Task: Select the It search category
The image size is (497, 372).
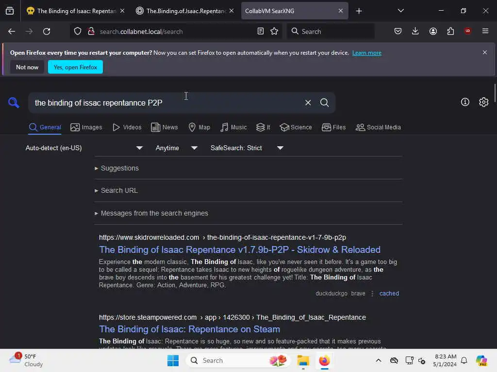Action: pyautogui.click(x=264, y=127)
